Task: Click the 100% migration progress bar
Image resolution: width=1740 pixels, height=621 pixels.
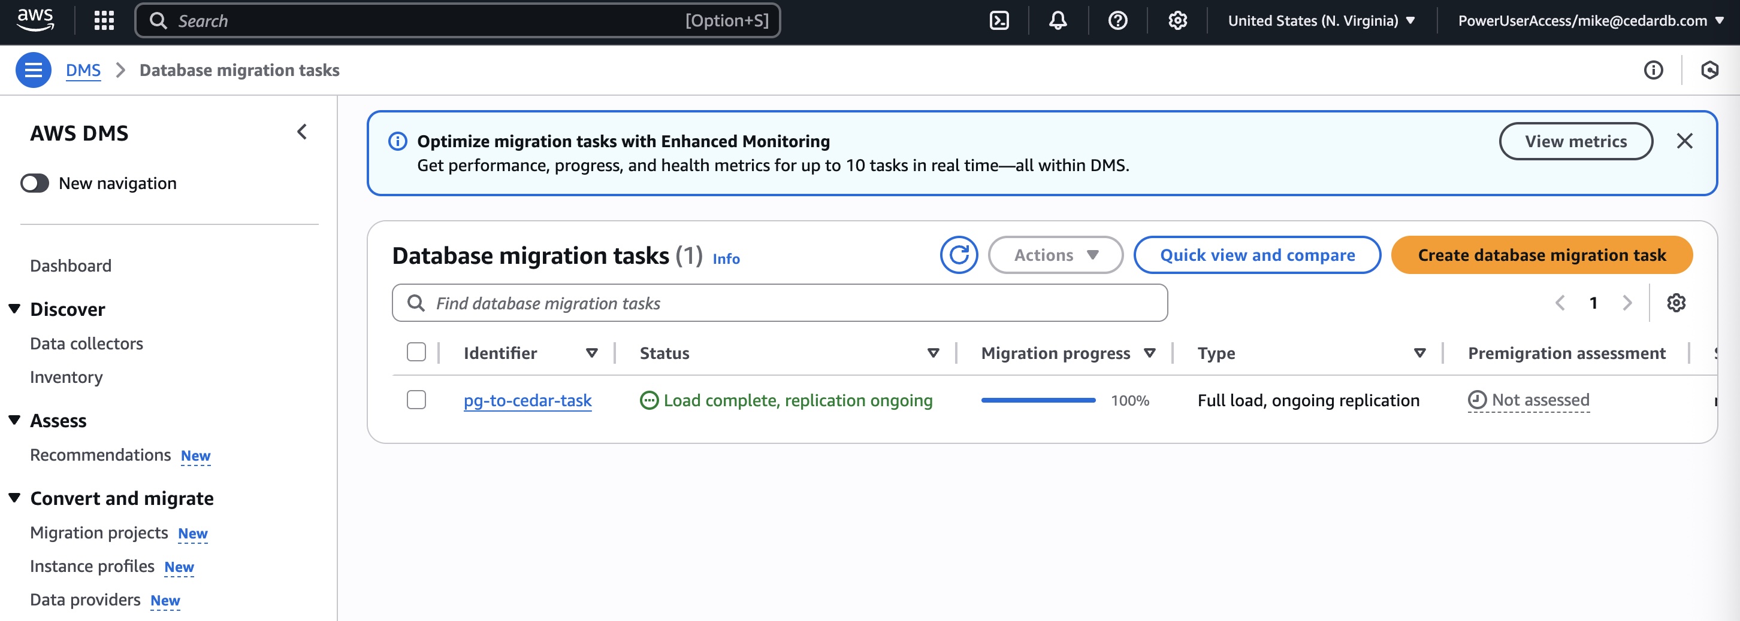Action: 1038,400
